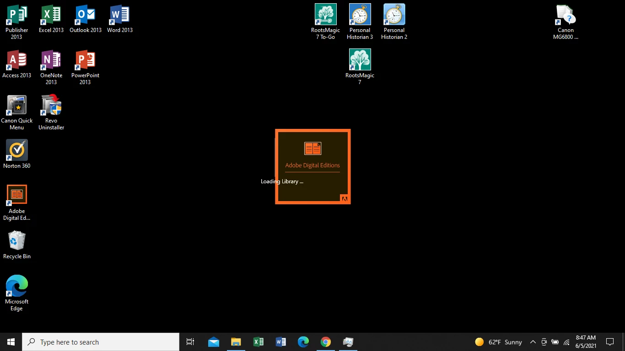Image resolution: width=625 pixels, height=351 pixels.
Task: Select Adobe Digital Editions desktop shortcut
Action: click(x=17, y=202)
